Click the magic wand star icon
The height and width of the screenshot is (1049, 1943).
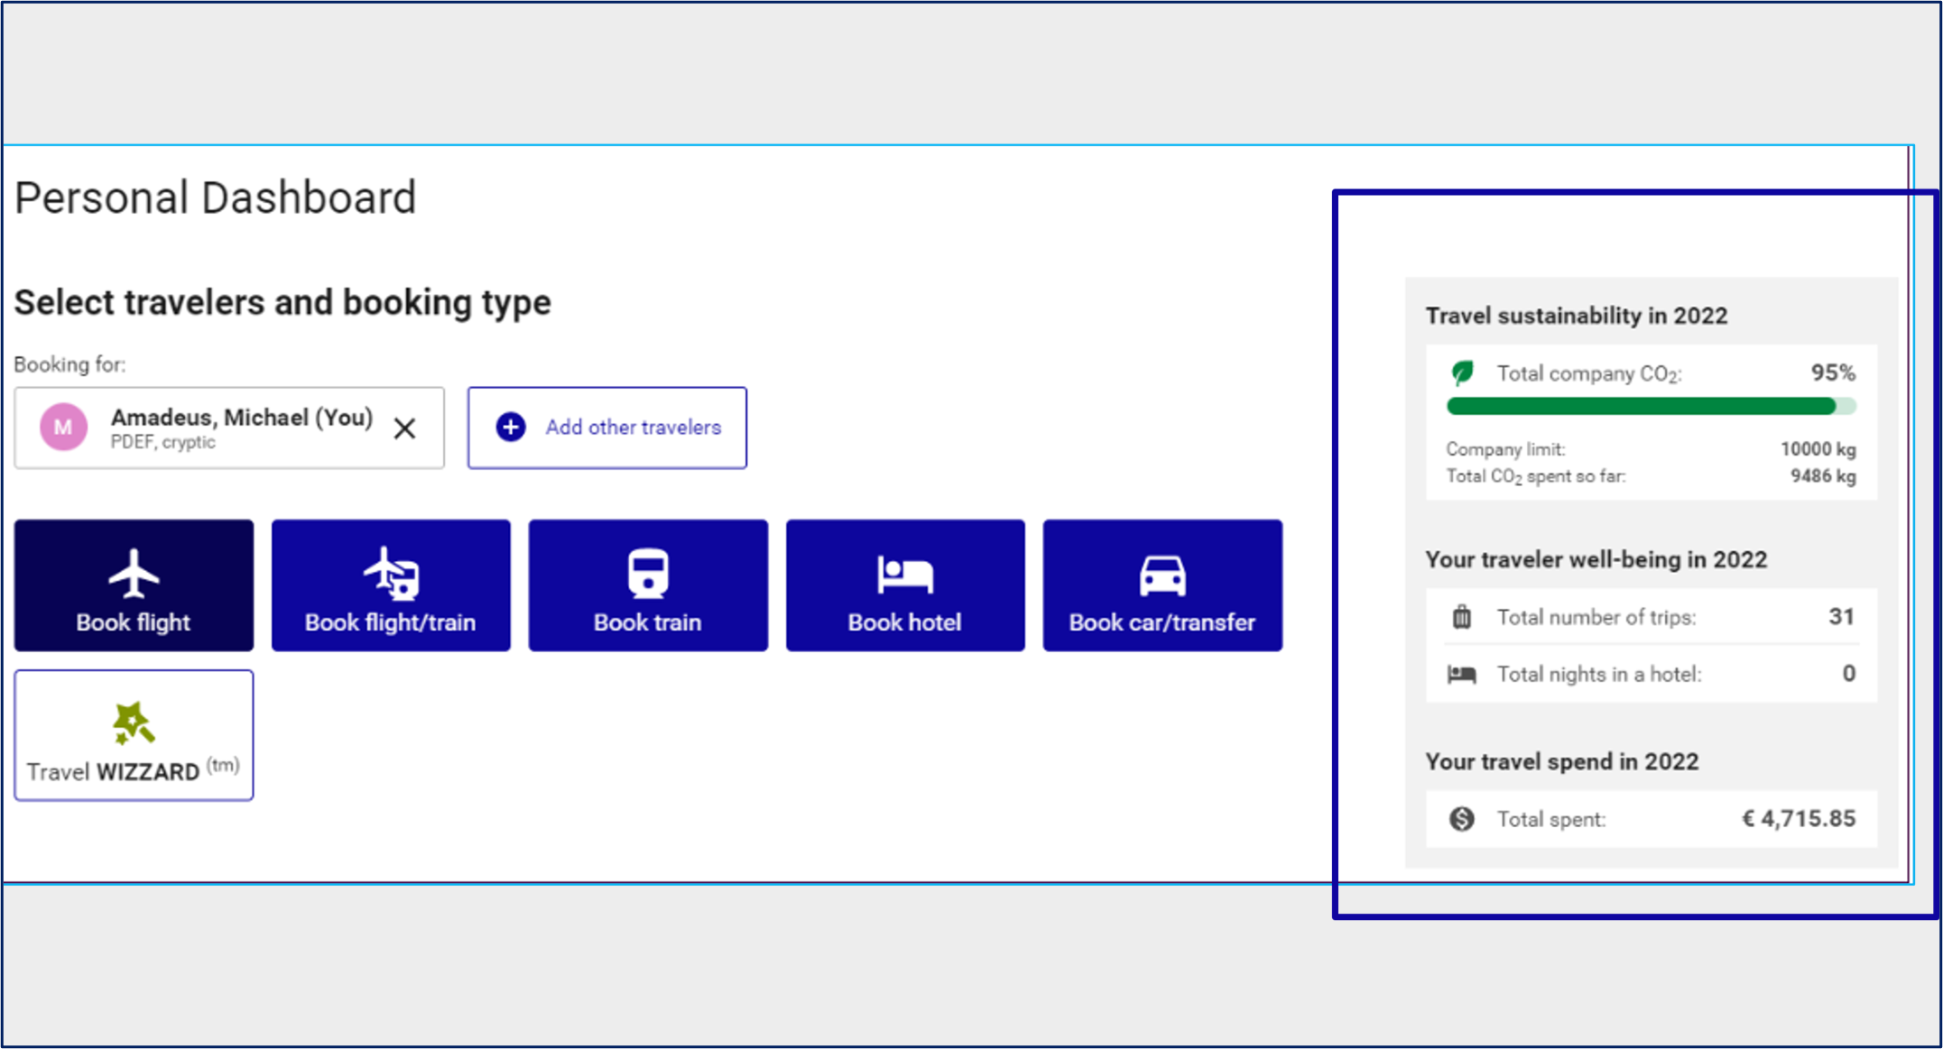(x=133, y=723)
